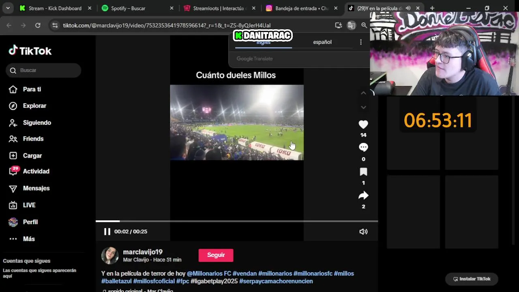This screenshot has width=519, height=292.
Task: Like the video with the heart icon
Action: (x=363, y=125)
